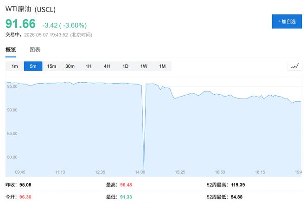Image resolution: width=306 pixels, height=203 pixels.
Task: Display the 1M monthly chart
Action: coord(162,66)
